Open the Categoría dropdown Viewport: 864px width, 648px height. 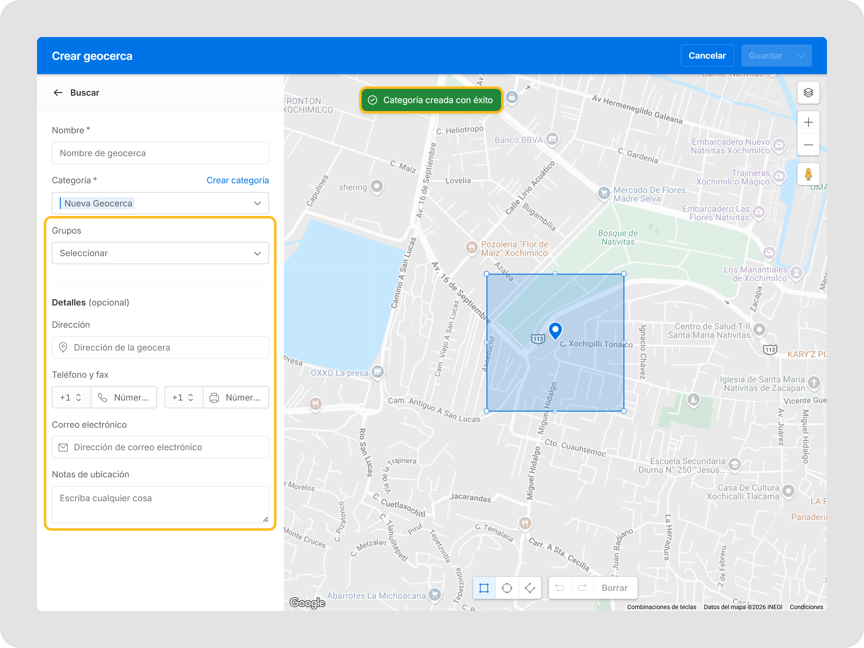[x=257, y=203]
